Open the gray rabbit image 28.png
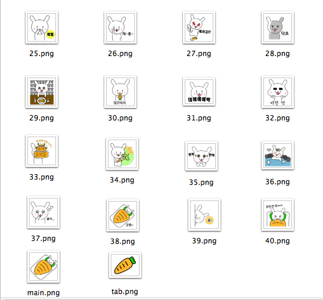 tap(278, 27)
